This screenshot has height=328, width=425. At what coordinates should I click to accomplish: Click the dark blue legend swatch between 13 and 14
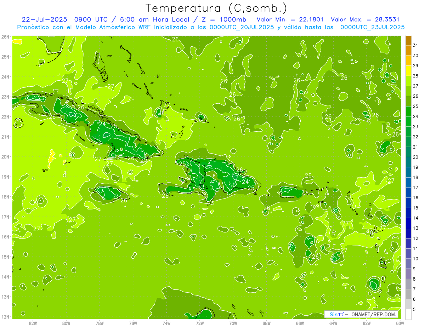(408, 223)
